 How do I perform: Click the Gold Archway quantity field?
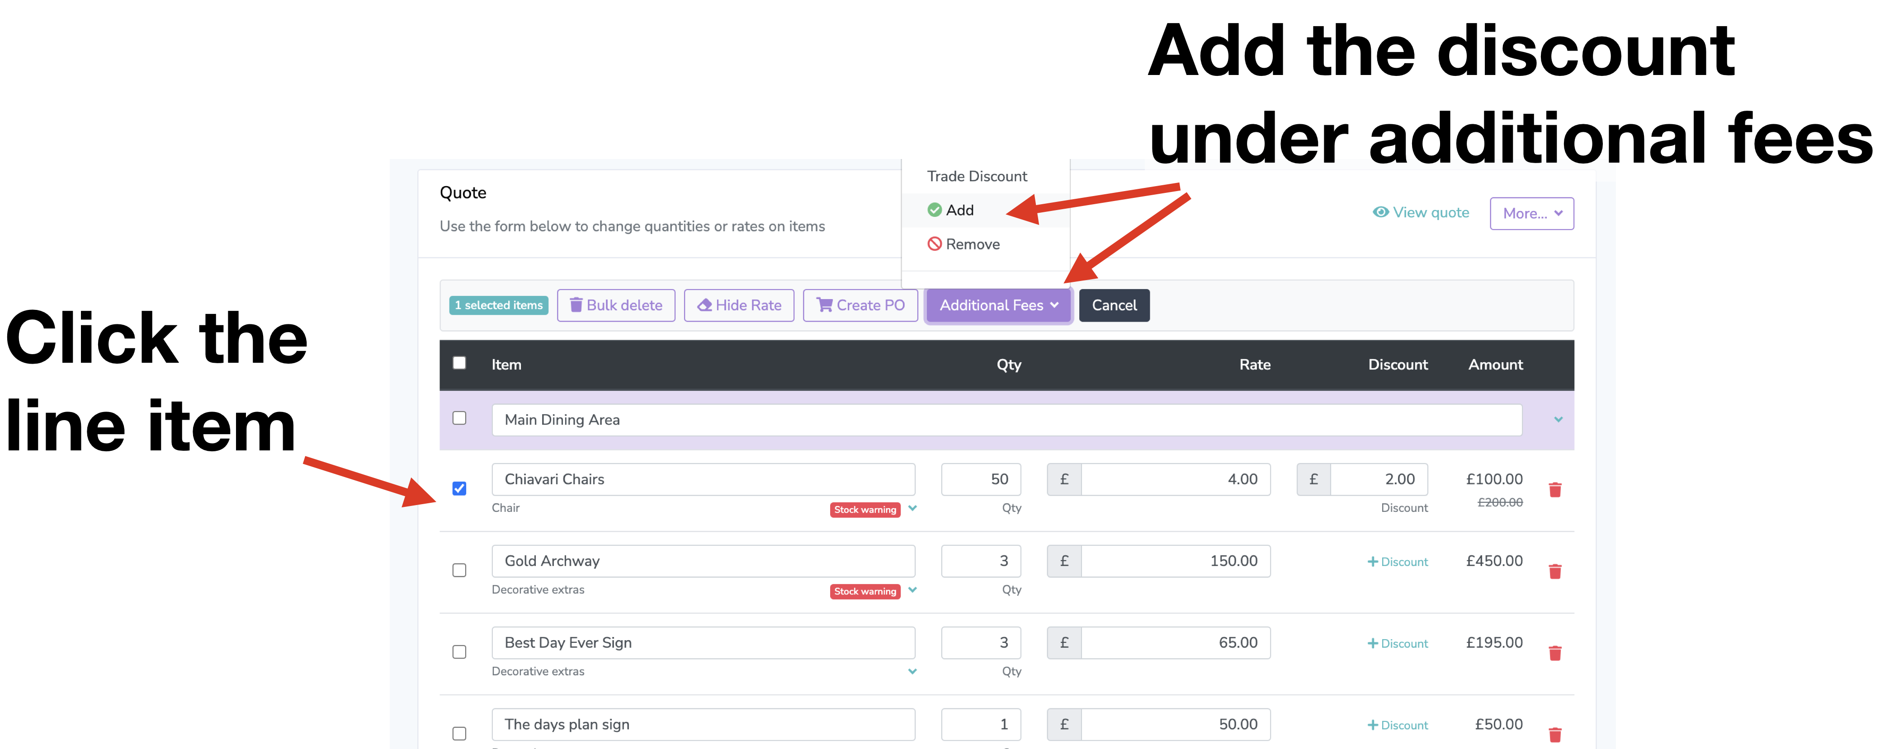(x=981, y=561)
